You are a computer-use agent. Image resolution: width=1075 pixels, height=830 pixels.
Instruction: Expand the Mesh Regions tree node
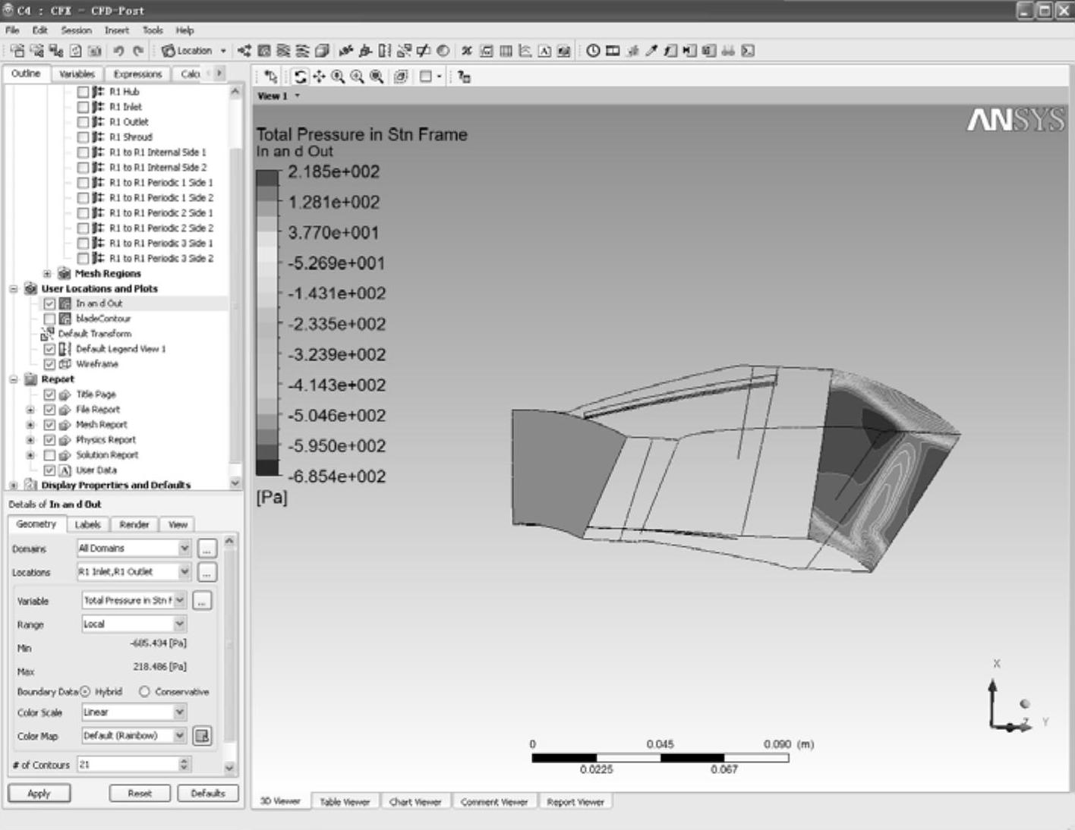[x=47, y=274]
